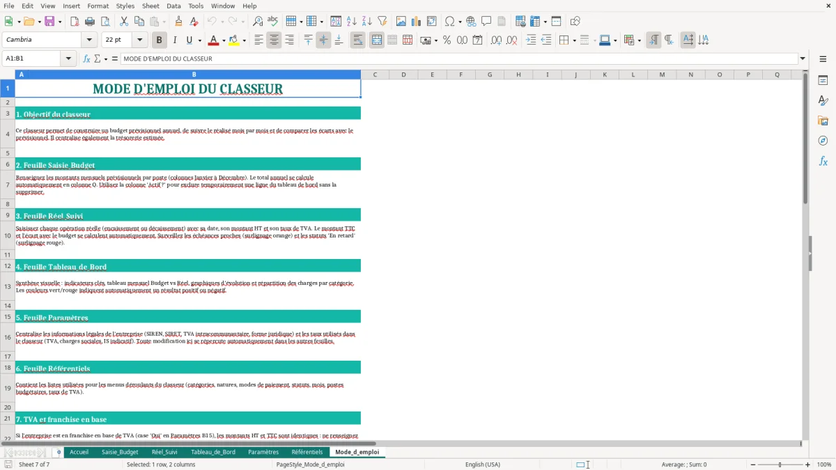Viewport: 836px width, 470px height.
Task: Apply the yellow background color swatch
Action: click(x=233, y=40)
